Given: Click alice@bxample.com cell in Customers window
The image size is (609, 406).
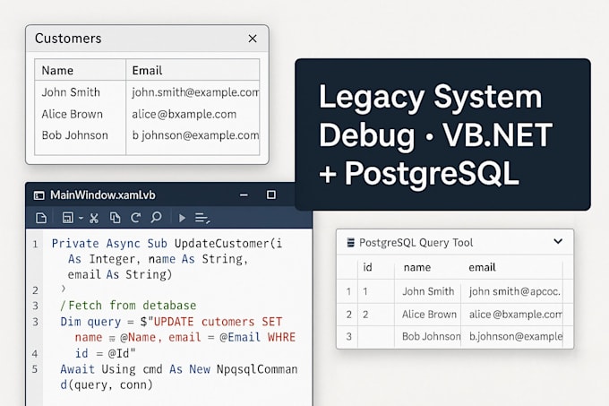Looking at the screenshot, I should click(x=184, y=114).
